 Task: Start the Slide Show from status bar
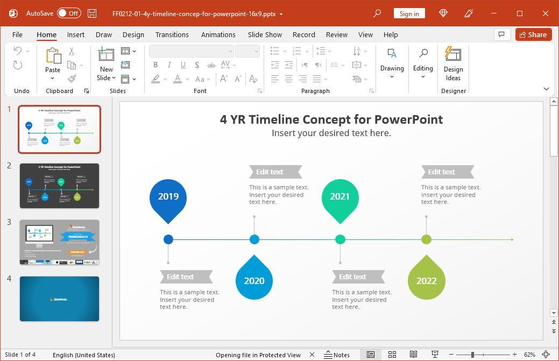click(x=435, y=355)
